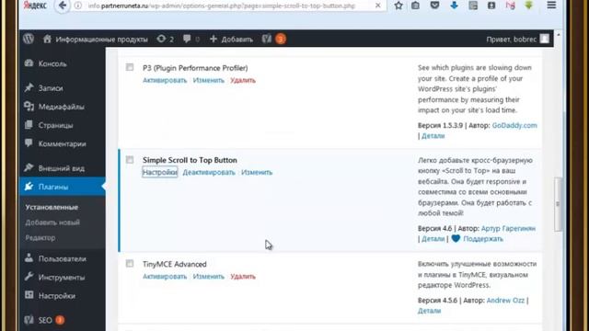Viewport: 589px width, 331px height.
Task: Open browser downloads arrow icon
Action: 454,6
